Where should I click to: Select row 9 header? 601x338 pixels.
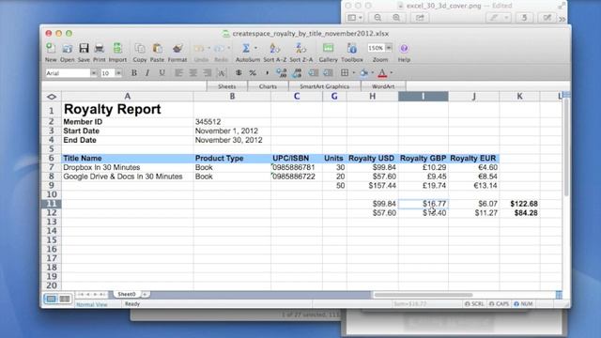(x=52, y=186)
